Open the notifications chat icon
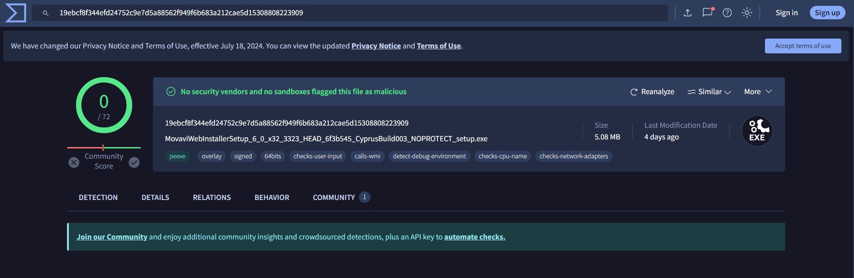 (708, 13)
